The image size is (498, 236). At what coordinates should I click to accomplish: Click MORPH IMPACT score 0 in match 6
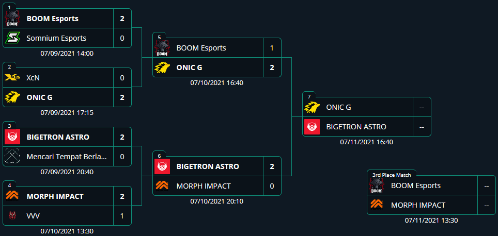(x=272, y=186)
